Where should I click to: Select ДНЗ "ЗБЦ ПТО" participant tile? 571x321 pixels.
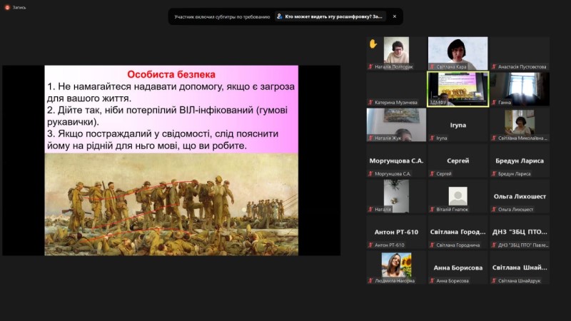coord(520,231)
